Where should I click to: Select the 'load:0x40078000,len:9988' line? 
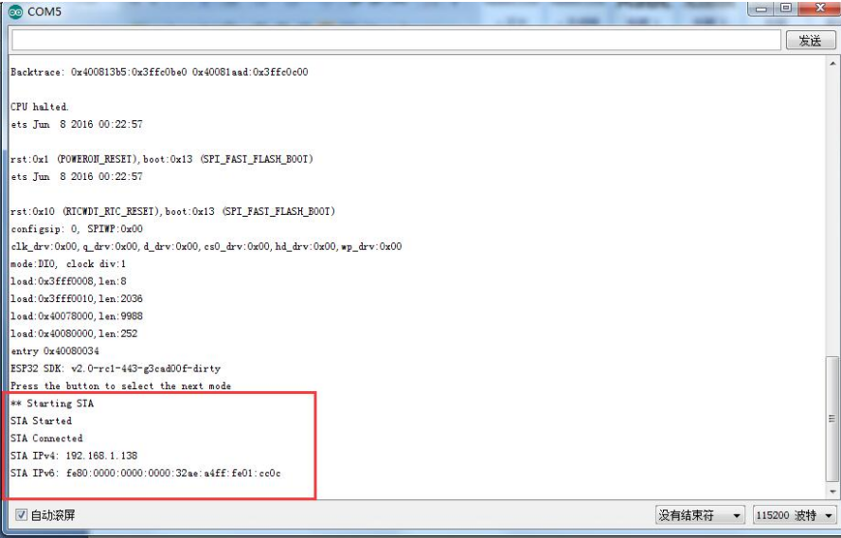[77, 316]
